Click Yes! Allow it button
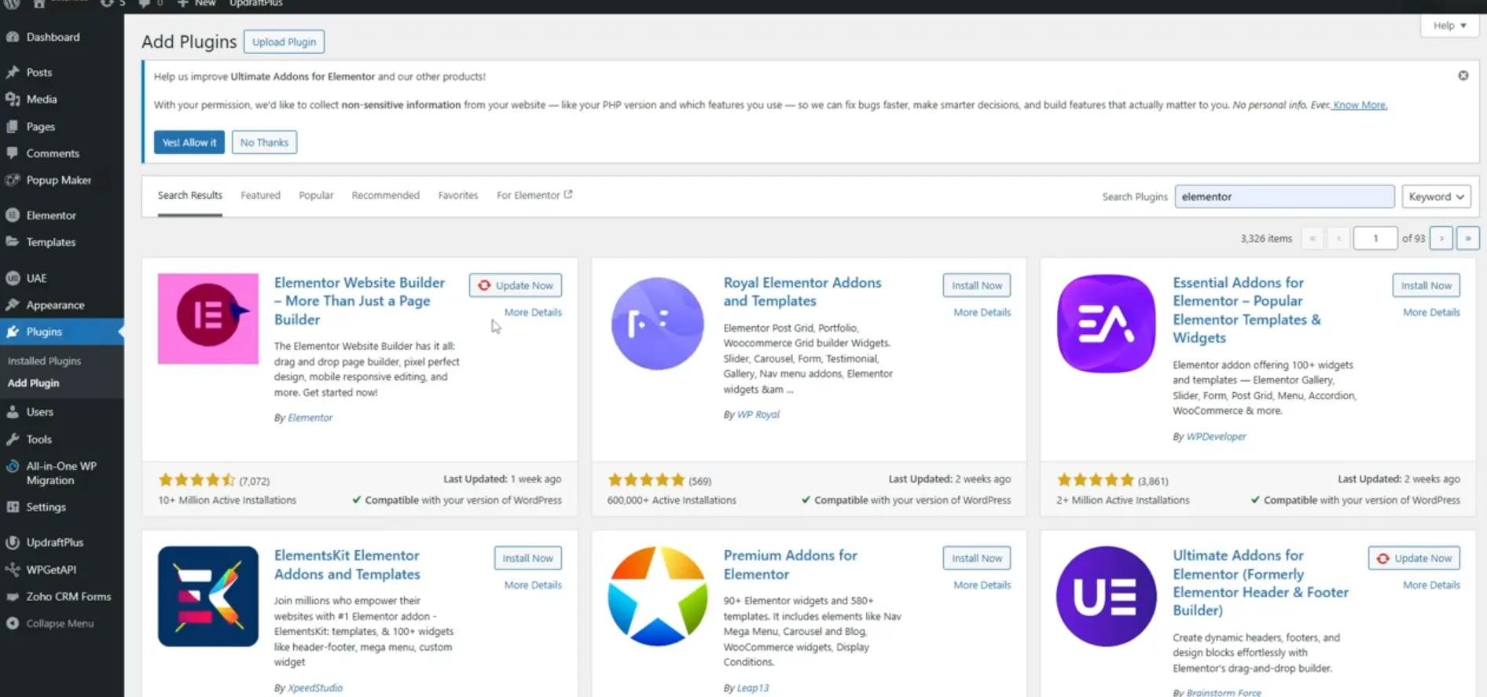Screen dimensions: 1487x697 coord(189,142)
